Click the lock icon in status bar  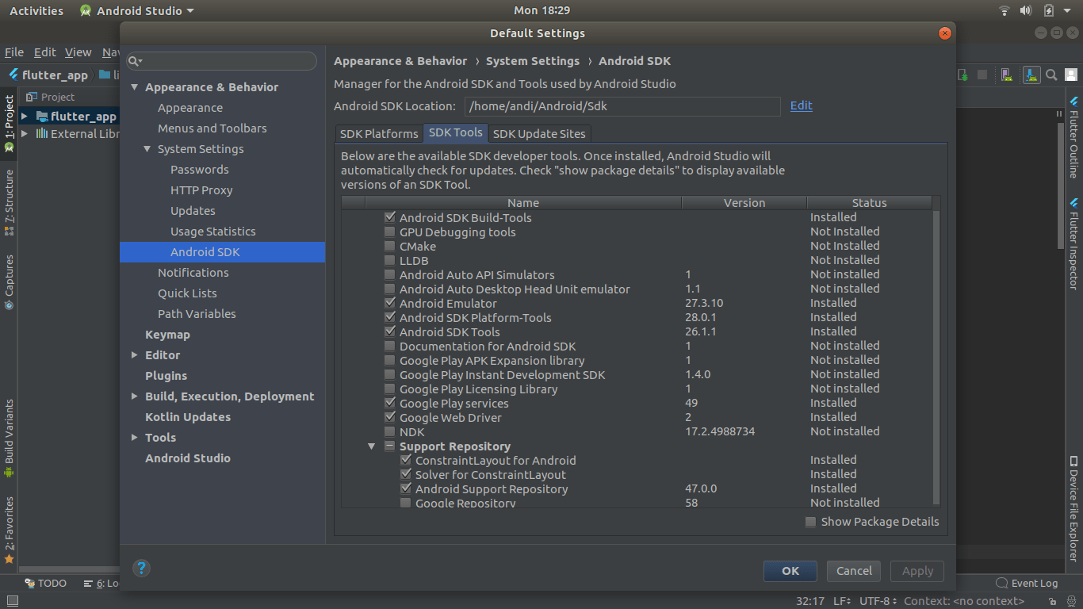click(x=1052, y=601)
